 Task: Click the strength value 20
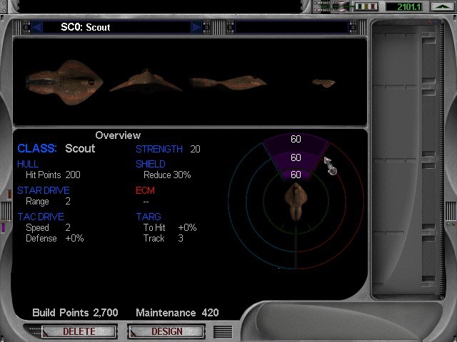tap(195, 149)
